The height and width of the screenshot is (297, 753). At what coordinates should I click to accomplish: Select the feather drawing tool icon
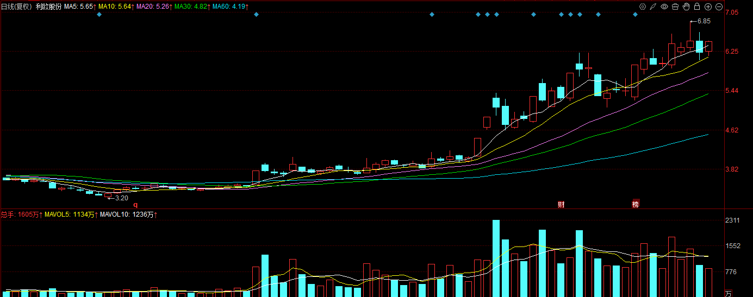tap(653, 7)
